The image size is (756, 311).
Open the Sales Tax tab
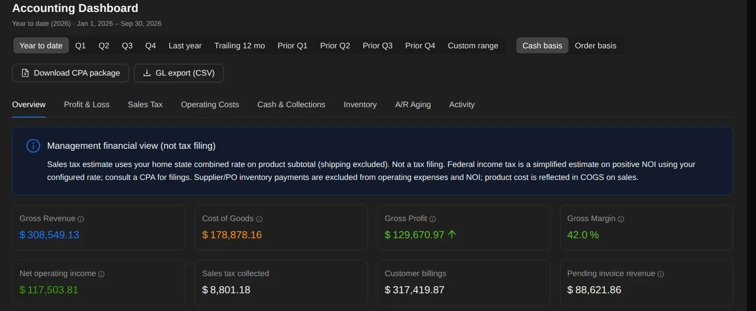click(145, 104)
